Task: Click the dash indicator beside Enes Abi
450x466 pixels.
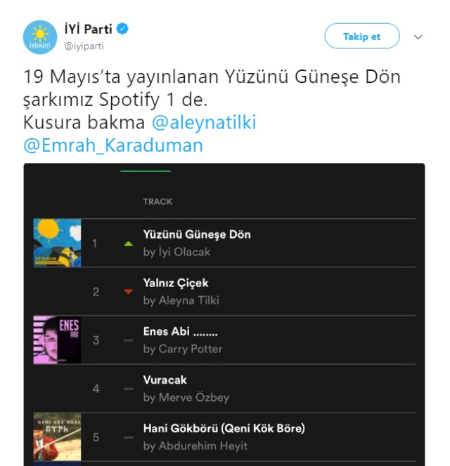Action: tap(128, 340)
